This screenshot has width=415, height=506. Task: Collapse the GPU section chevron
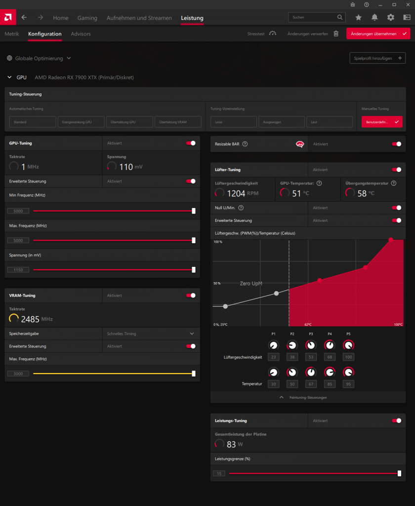click(x=9, y=78)
